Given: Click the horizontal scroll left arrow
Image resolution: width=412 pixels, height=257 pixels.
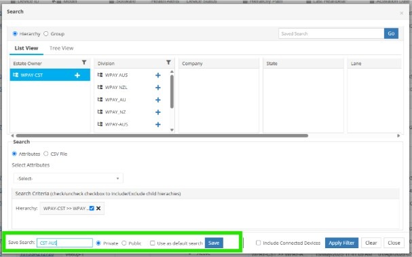Looking at the screenshot, I should (x=12, y=135).
